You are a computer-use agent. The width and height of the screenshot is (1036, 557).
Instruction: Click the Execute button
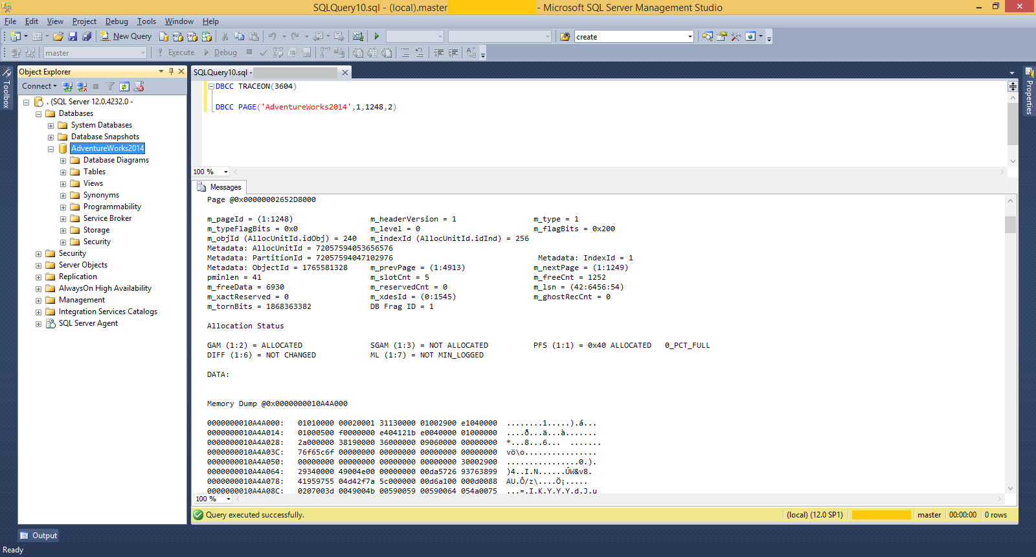pos(175,53)
